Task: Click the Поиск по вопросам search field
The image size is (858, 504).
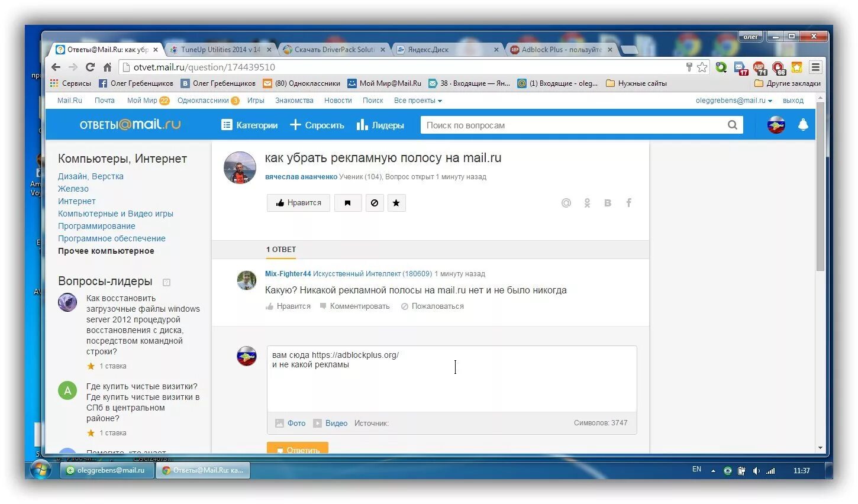Action: point(573,125)
